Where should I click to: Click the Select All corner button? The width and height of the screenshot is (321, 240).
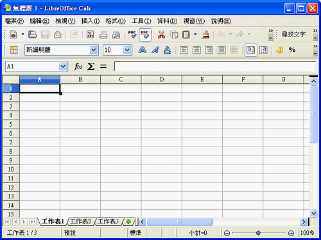[x=11, y=79]
